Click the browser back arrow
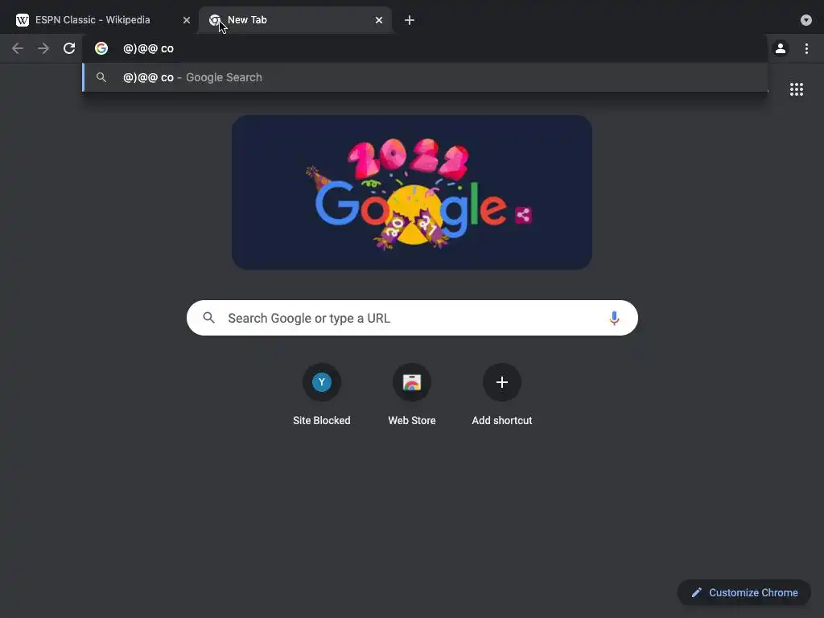The image size is (824, 618). (18, 48)
